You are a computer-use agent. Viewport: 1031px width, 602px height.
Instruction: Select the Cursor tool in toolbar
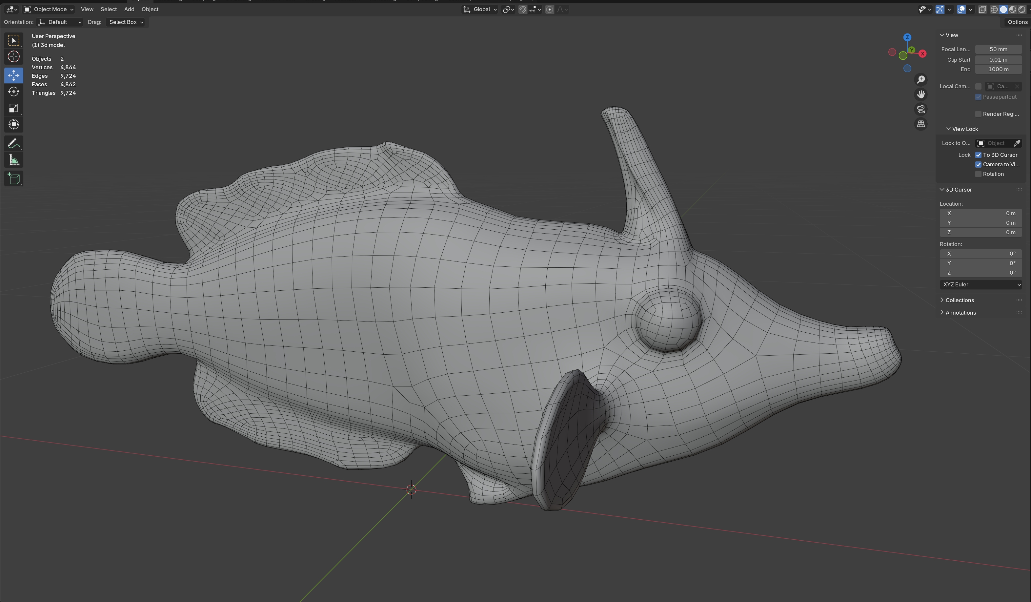[13, 56]
